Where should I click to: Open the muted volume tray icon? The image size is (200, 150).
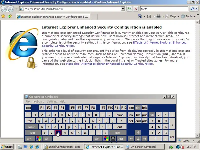(182, 147)
